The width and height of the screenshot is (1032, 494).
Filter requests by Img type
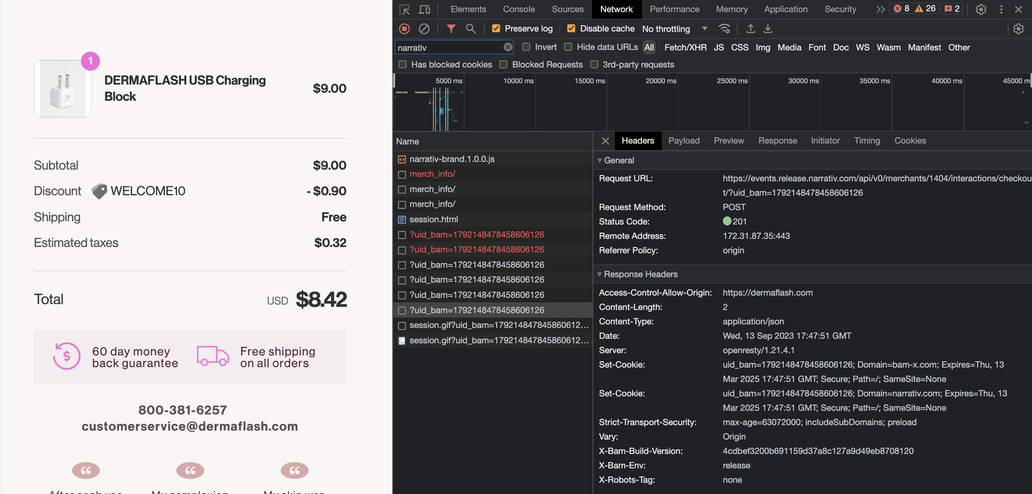[763, 47]
